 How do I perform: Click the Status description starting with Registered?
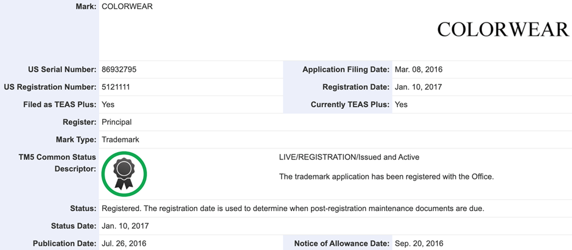[293, 209]
